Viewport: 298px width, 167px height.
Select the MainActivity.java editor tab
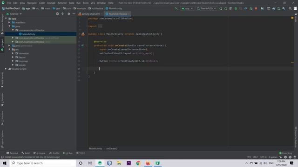[117, 14]
